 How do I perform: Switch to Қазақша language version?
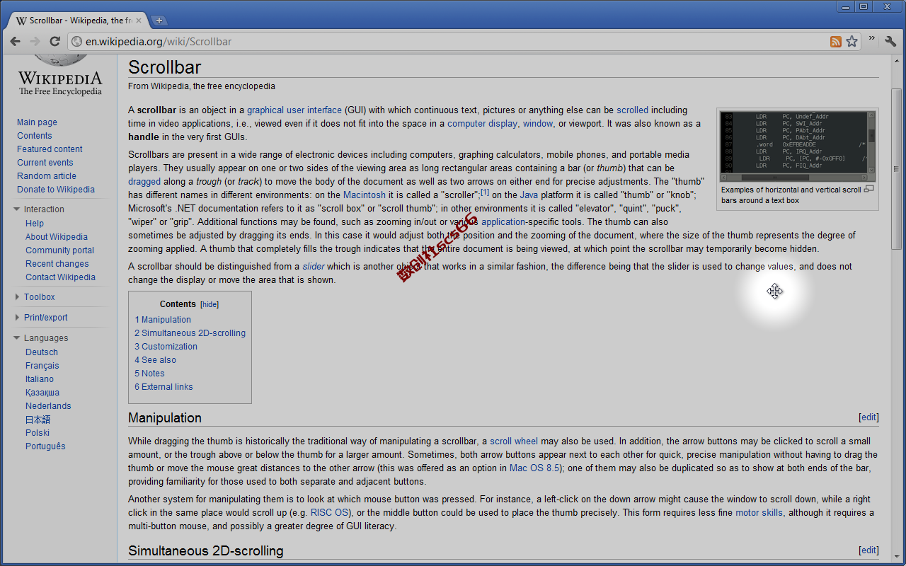tap(42, 393)
